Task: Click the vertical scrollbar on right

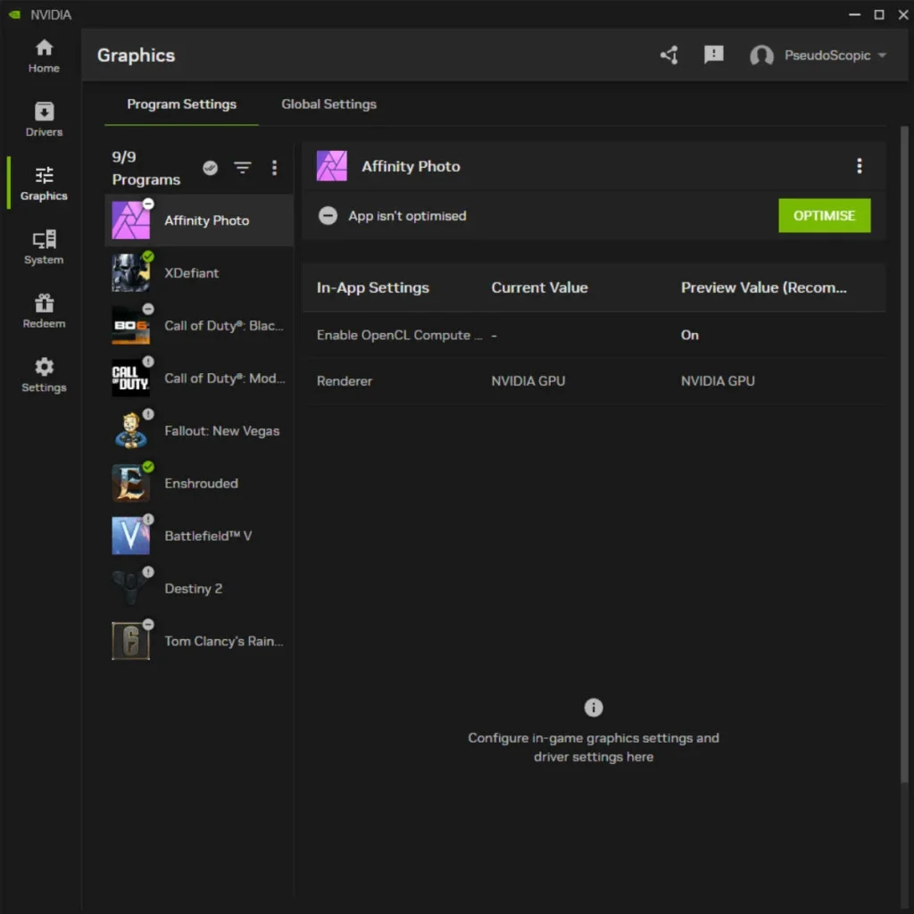Action: pyautogui.click(x=904, y=454)
